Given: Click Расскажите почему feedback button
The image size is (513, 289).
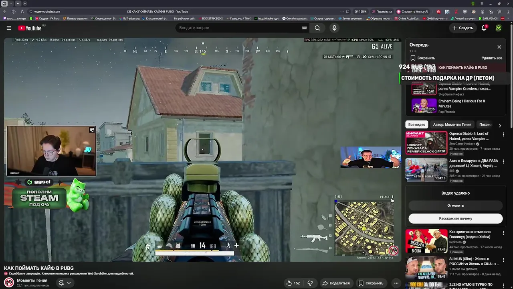Looking at the screenshot, I should point(455,218).
